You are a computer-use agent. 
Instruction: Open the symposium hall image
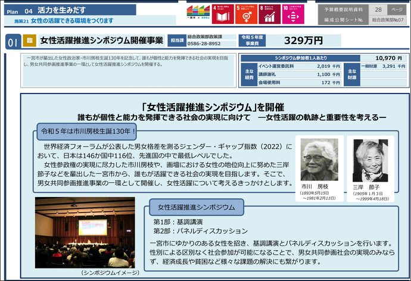pyautogui.click(x=85, y=233)
